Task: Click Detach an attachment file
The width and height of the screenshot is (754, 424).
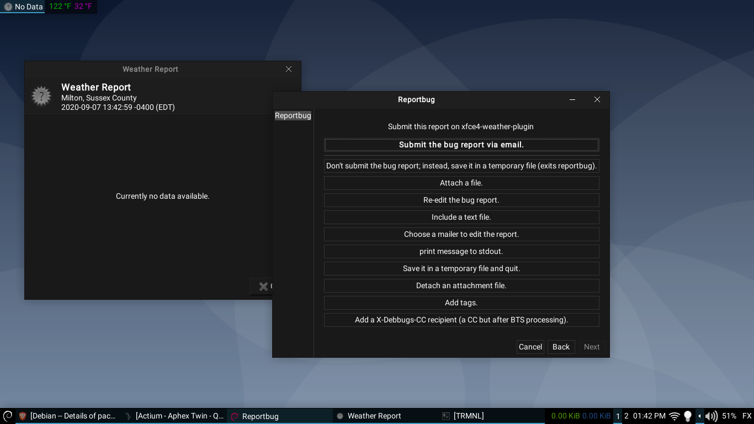Action: (x=461, y=285)
